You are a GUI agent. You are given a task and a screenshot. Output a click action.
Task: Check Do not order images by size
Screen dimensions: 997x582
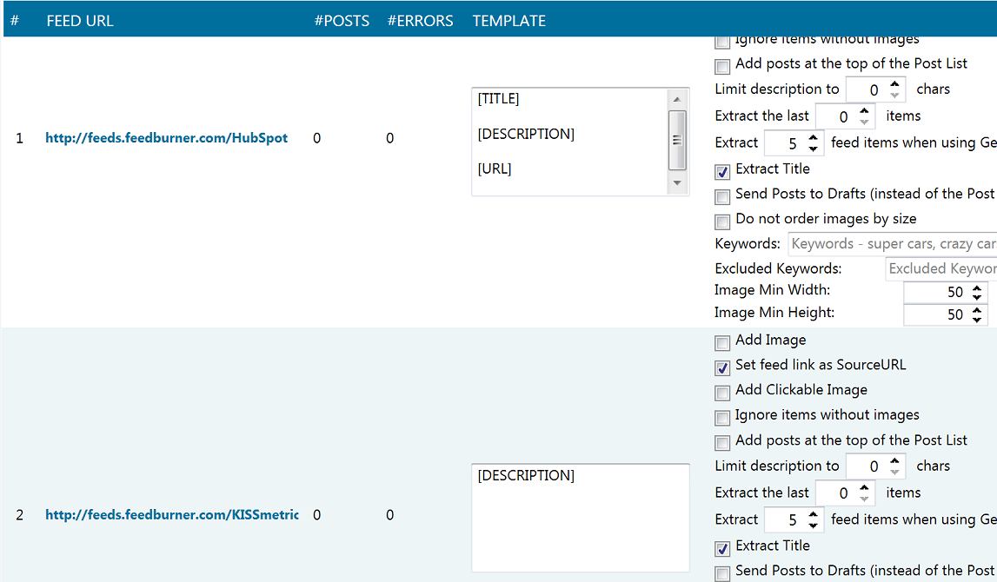[722, 222]
